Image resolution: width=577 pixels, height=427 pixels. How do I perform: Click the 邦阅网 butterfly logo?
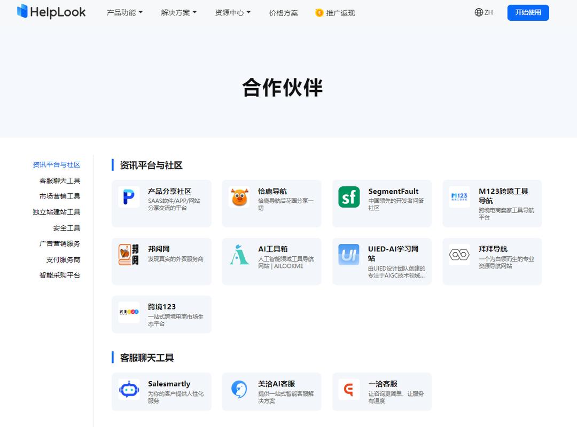click(129, 255)
